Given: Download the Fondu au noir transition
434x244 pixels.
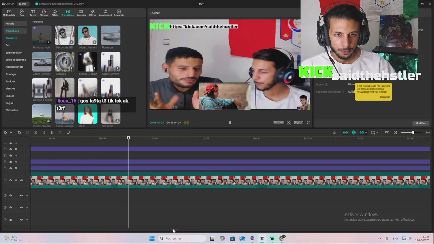Looking at the screenshot, I should tap(48, 42).
